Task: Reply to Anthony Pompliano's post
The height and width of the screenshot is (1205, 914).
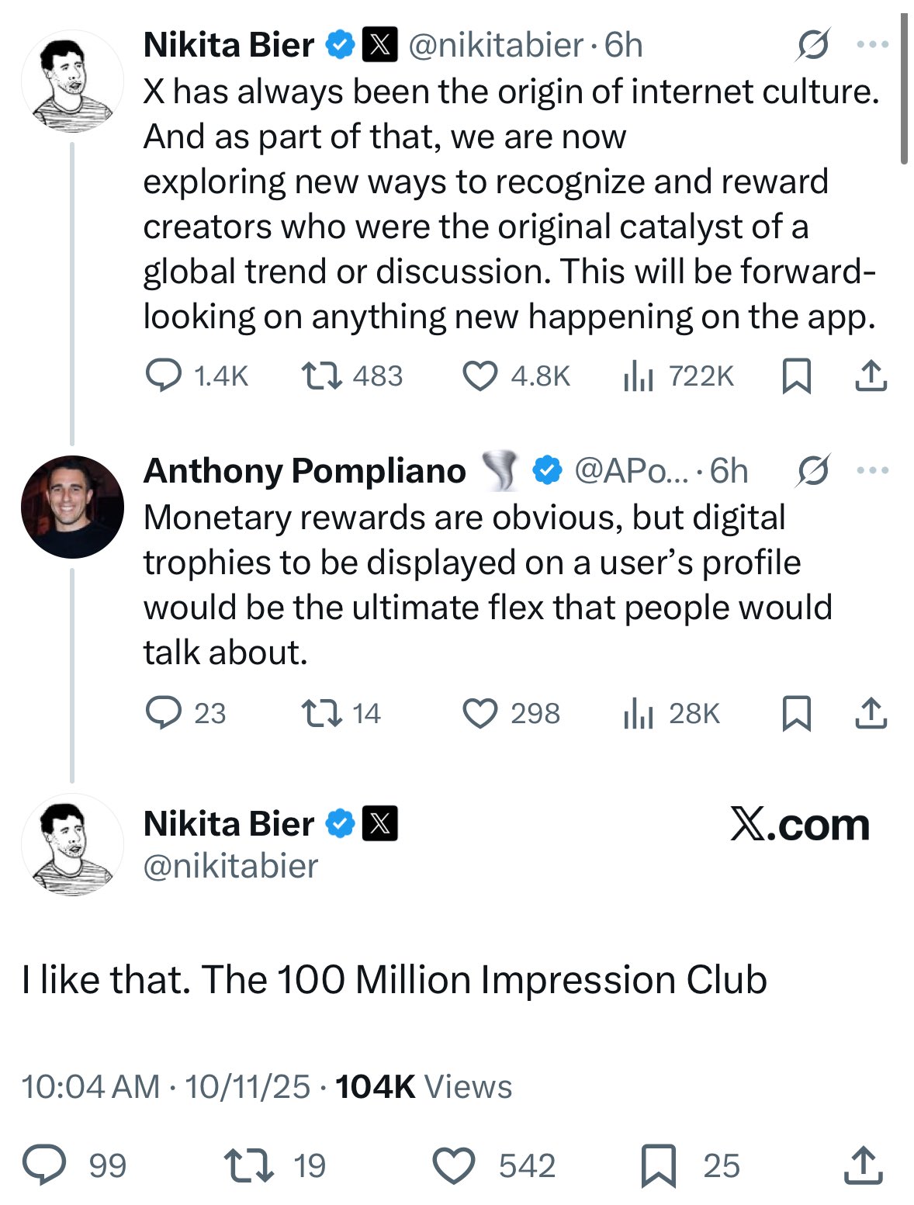Action: click(164, 713)
